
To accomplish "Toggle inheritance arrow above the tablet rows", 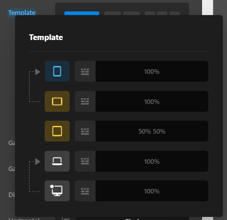I will [37, 72].
